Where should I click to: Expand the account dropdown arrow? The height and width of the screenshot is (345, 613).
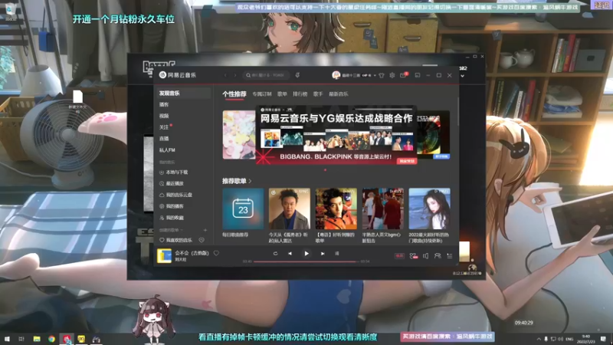pyautogui.click(x=375, y=75)
